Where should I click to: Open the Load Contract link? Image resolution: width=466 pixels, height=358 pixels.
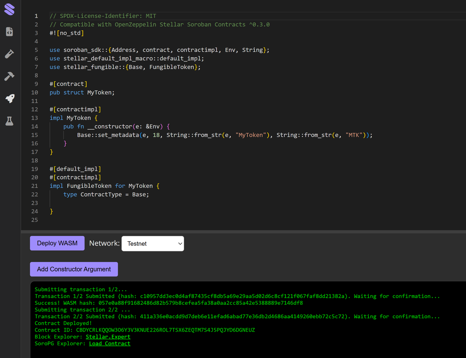pos(110,344)
